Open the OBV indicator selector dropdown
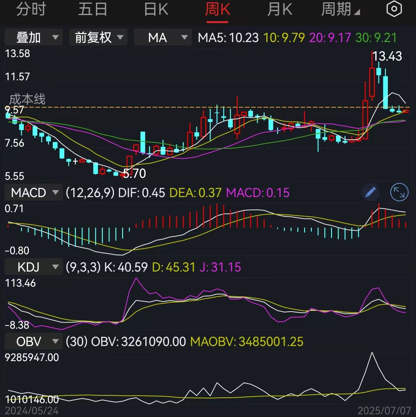This screenshot has width=416, height=417. pos(33,341)
